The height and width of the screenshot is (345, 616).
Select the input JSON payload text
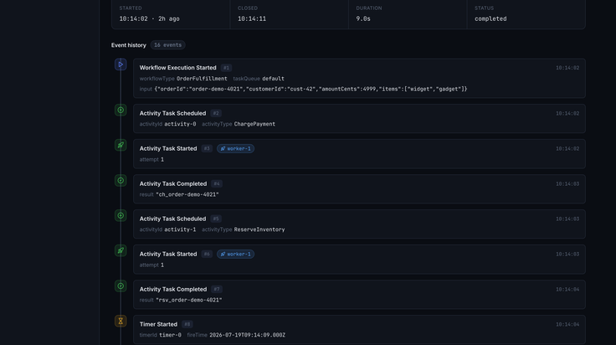pyautogui.click(x=311, y=90)
